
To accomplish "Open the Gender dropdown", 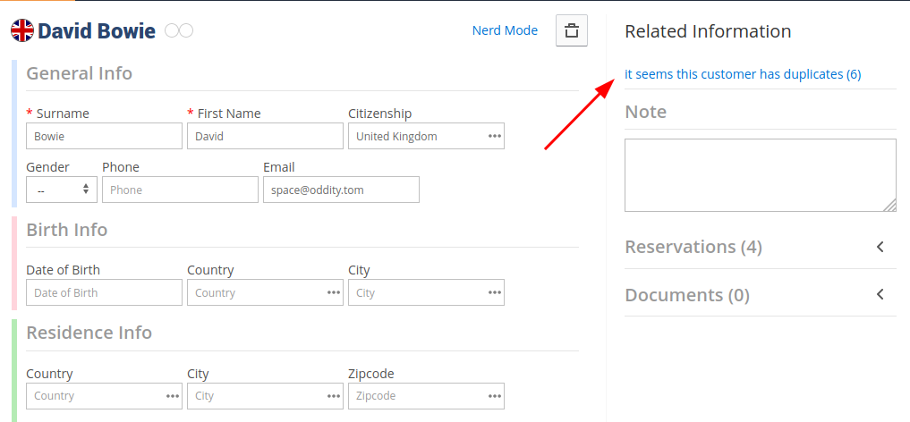I will [62, 190].
